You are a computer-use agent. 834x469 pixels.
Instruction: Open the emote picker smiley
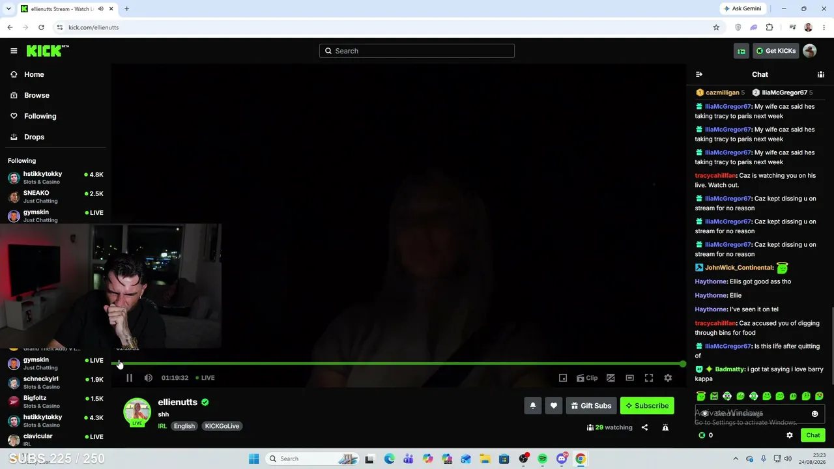(x=814, y=414)
